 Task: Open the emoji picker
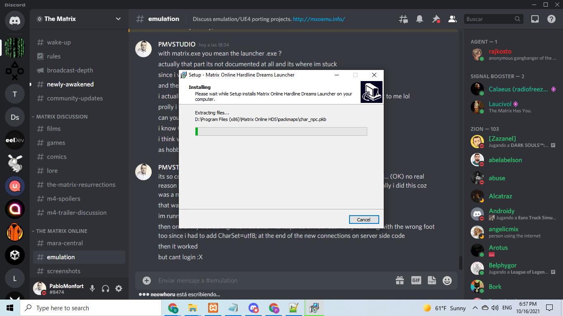point(447,281)
